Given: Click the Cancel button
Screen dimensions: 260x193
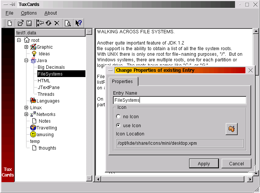Looking at the screenshot, I should pos(236,163).
